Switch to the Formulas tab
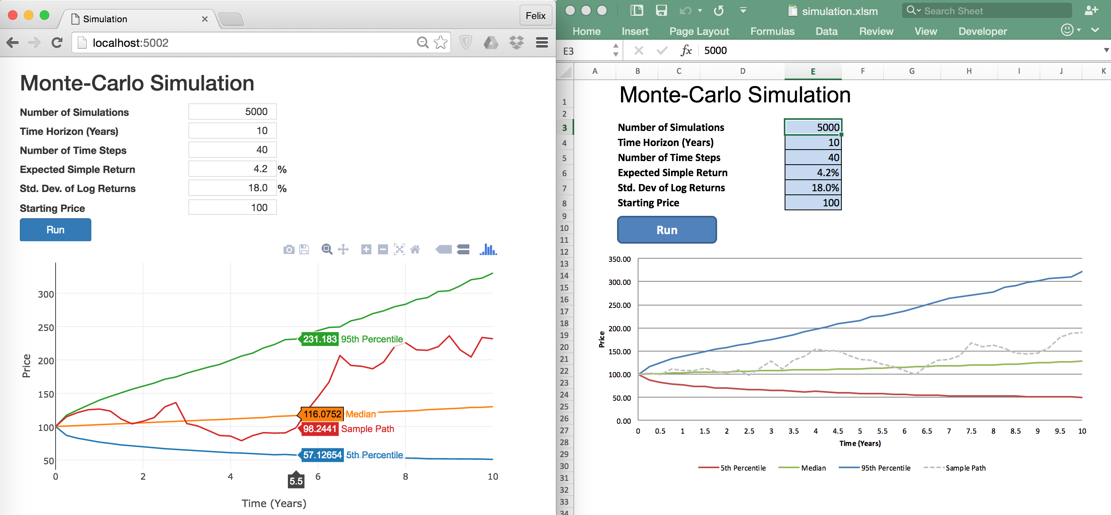Screen dimensions: 1111x515 pyautogui.click(x=772, y=31)
